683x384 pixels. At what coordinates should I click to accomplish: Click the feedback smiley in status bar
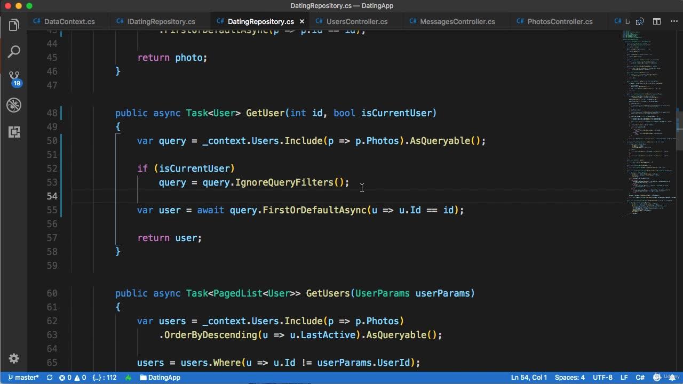[x=657, y=378]
